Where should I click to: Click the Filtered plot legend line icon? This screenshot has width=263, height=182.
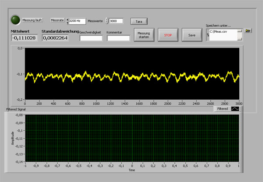(235, 109)
